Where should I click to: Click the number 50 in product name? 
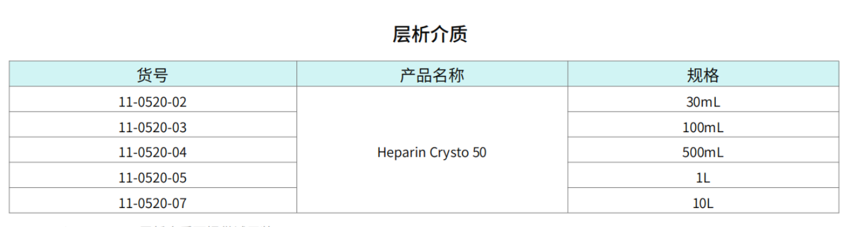tap(480, 153)
